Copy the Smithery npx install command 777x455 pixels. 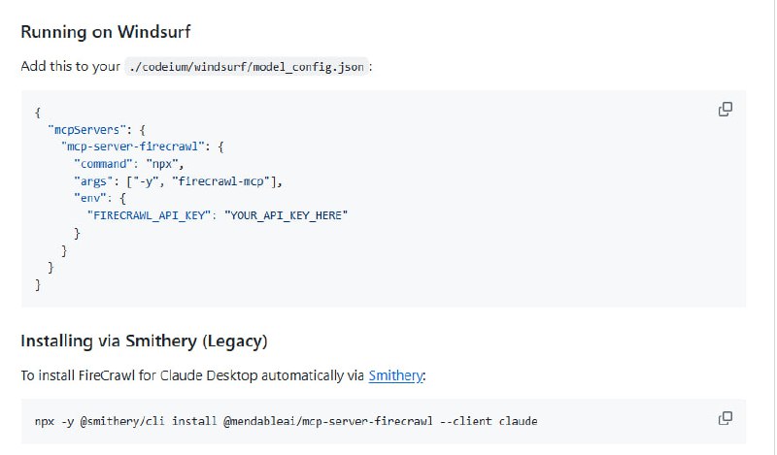[x=725, y=418]
